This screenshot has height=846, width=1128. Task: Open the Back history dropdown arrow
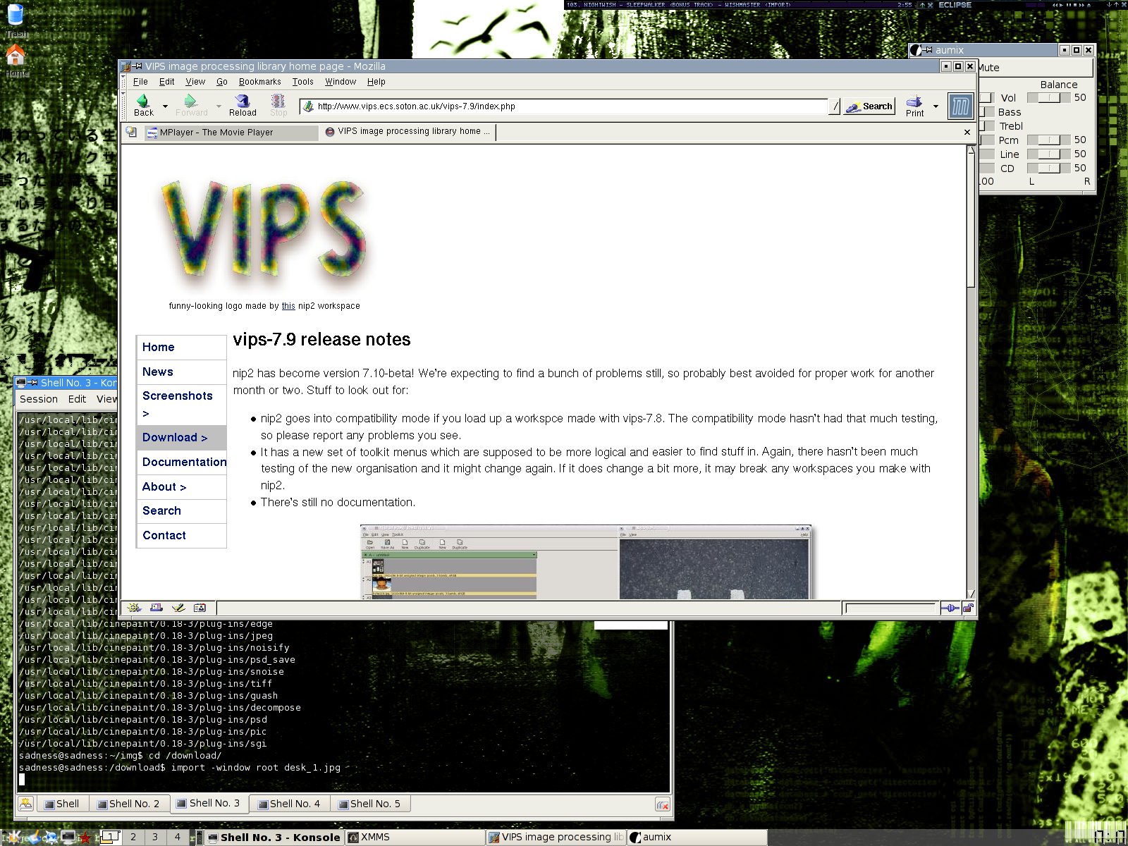(165, 106)
